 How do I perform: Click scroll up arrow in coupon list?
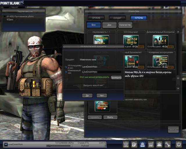click(x=178, y=32)
